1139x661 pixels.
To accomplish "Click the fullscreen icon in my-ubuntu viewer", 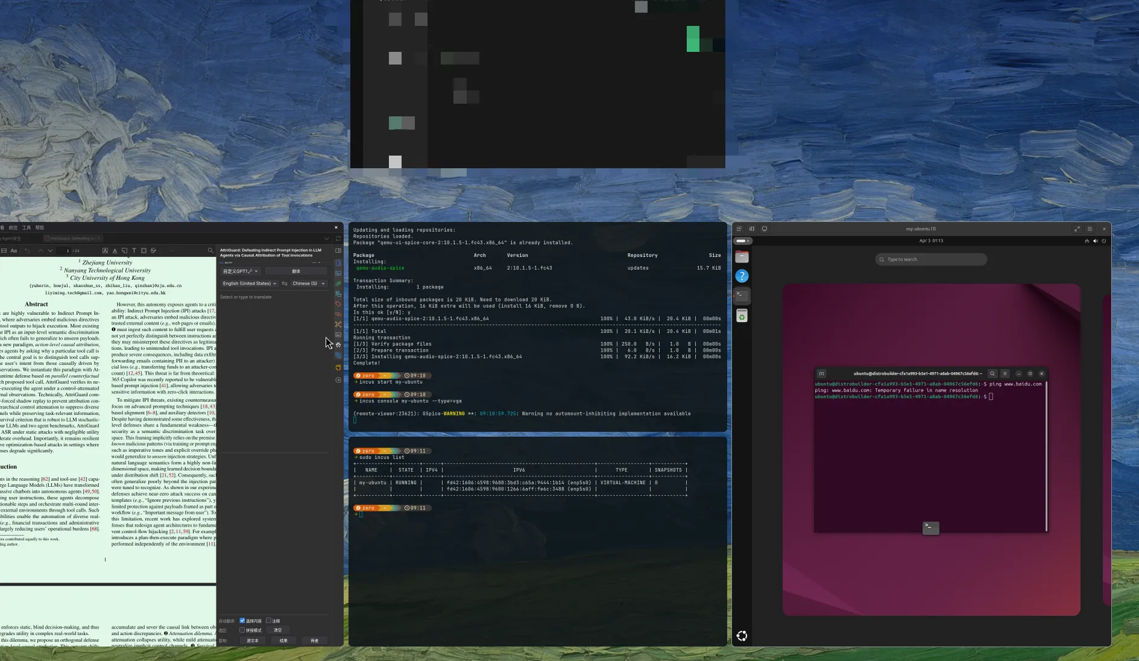I will point(1077,229).
